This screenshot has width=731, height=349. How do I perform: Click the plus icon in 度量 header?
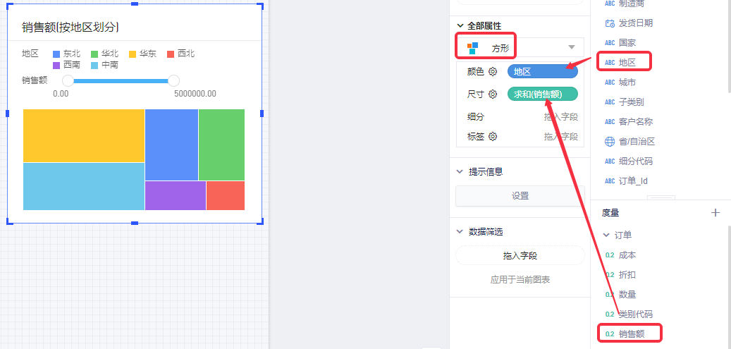click(715, 212)
